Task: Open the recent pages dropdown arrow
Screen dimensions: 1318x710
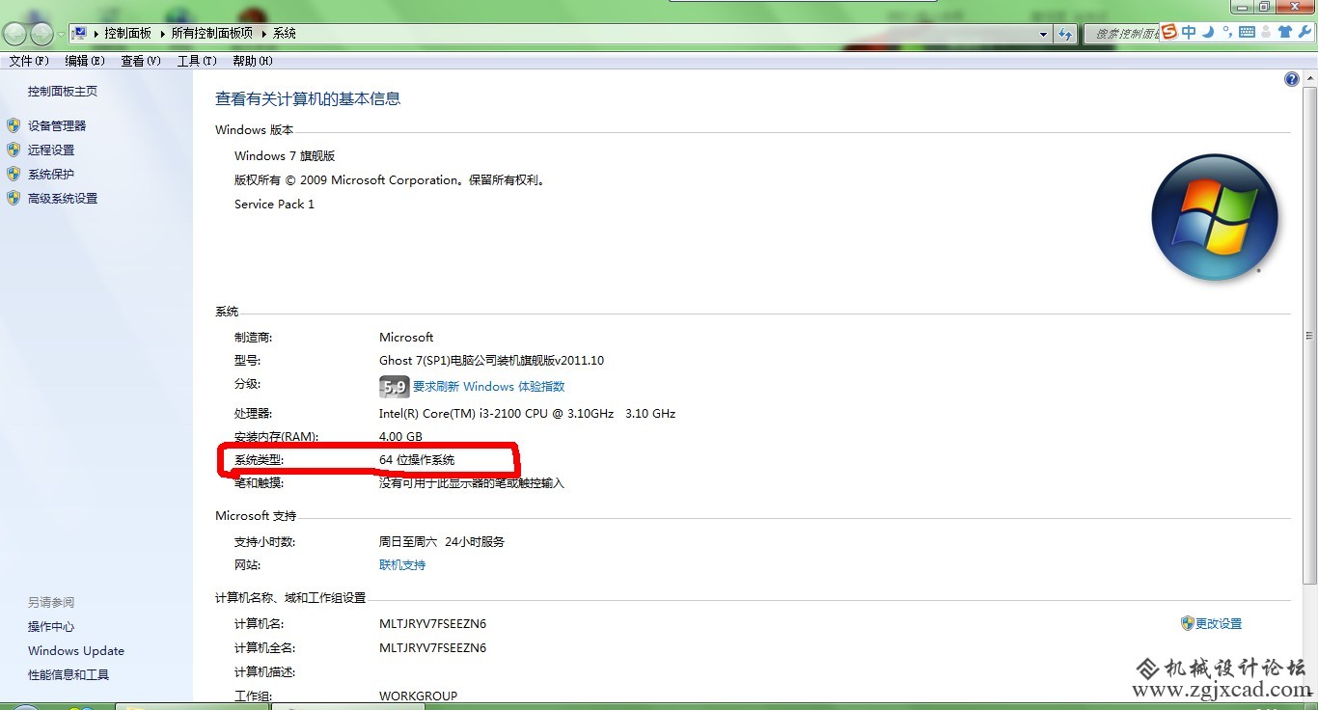Action: [x=61, y=35]
